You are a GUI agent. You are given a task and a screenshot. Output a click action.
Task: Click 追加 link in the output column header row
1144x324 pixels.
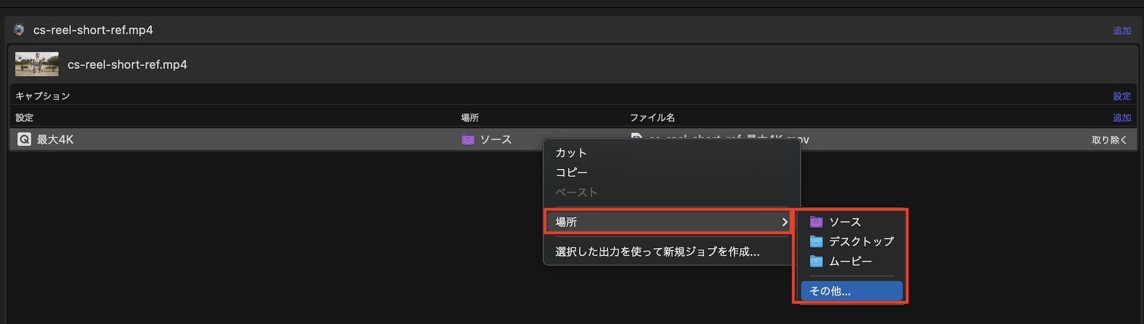click(x=1122, y=118)
